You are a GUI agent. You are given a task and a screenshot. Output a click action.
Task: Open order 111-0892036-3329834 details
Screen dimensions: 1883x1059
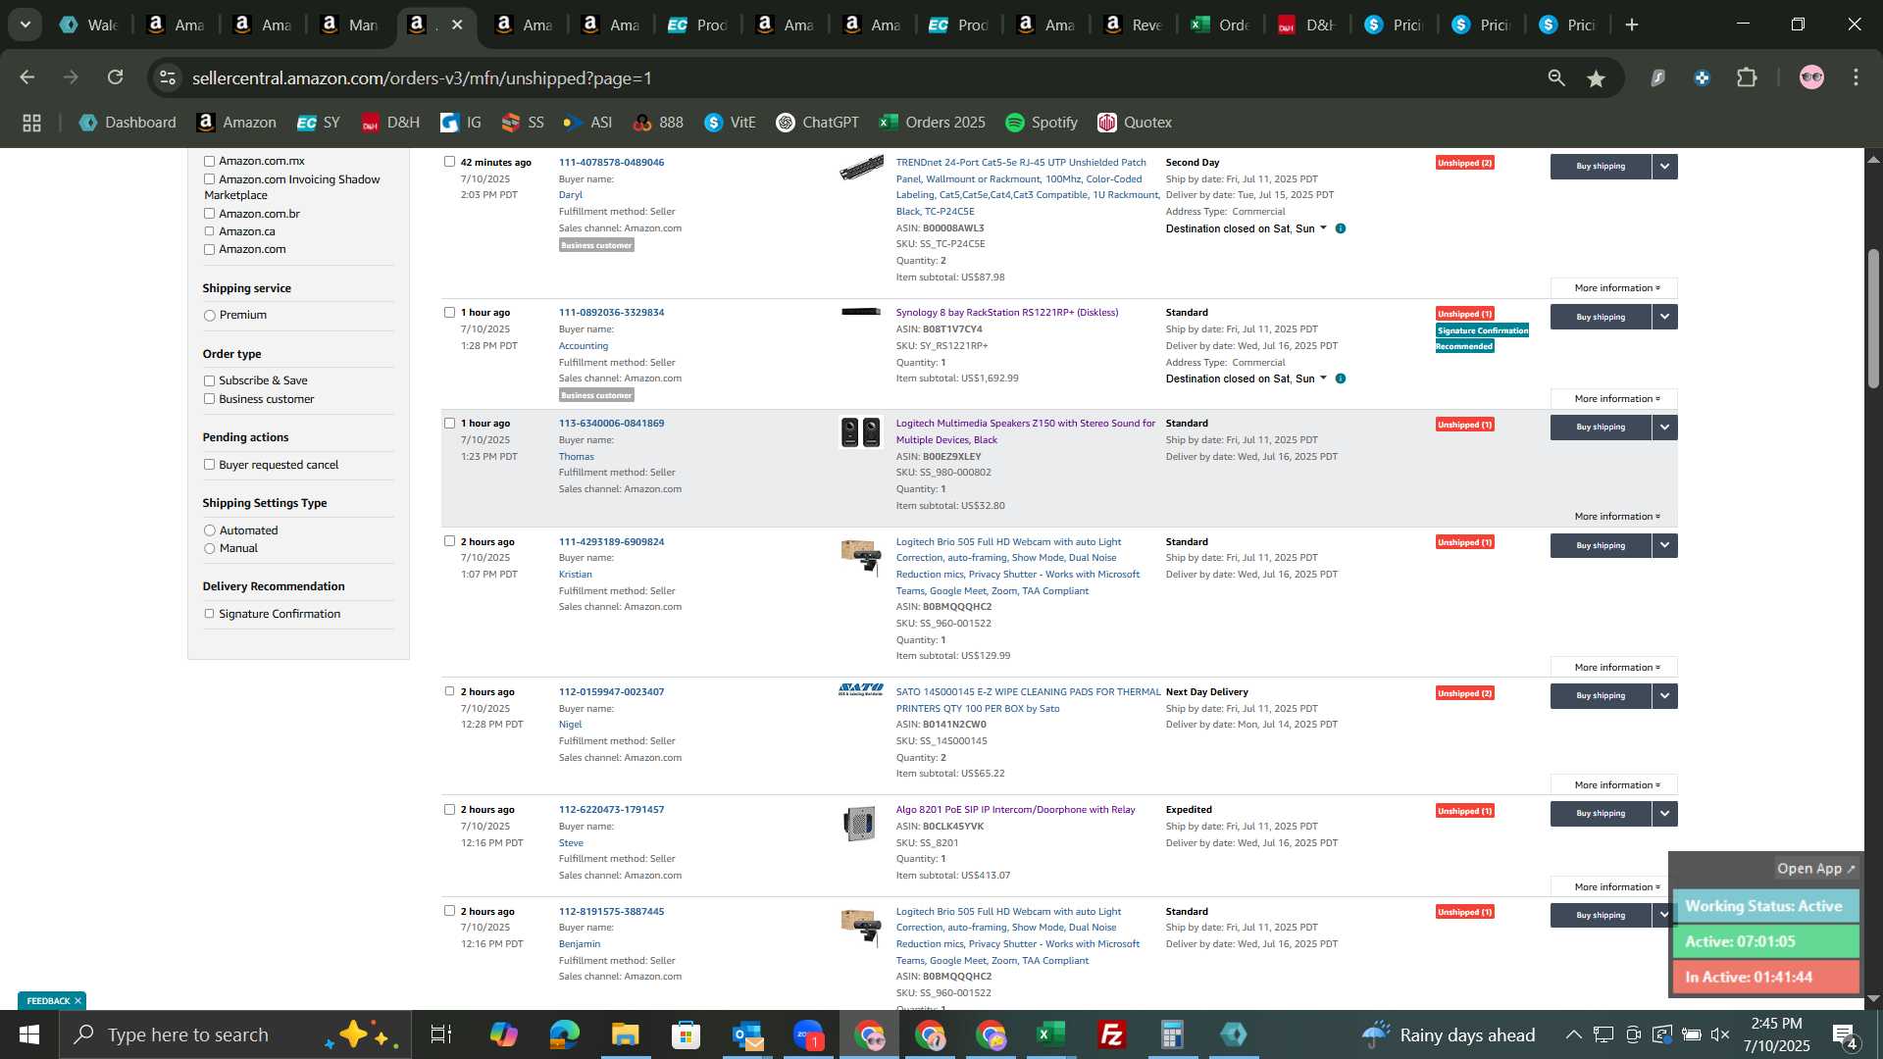[611, 313]
